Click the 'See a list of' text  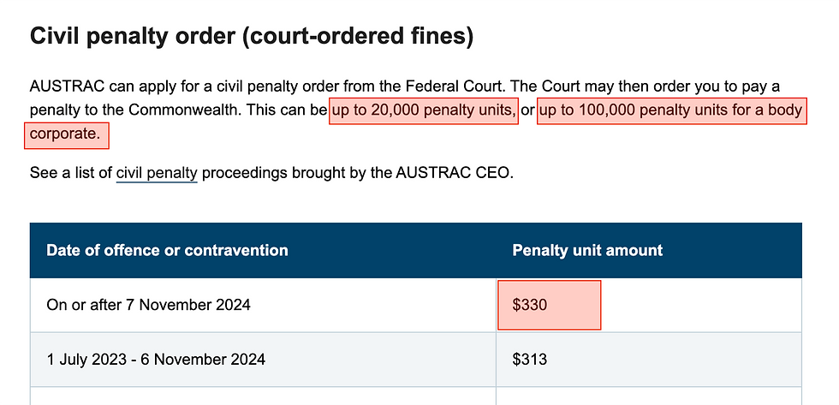tap(71, 174)
